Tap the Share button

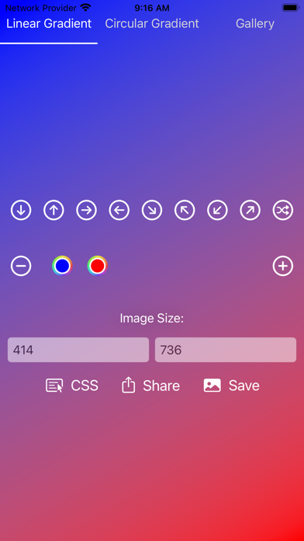[150, 386]
